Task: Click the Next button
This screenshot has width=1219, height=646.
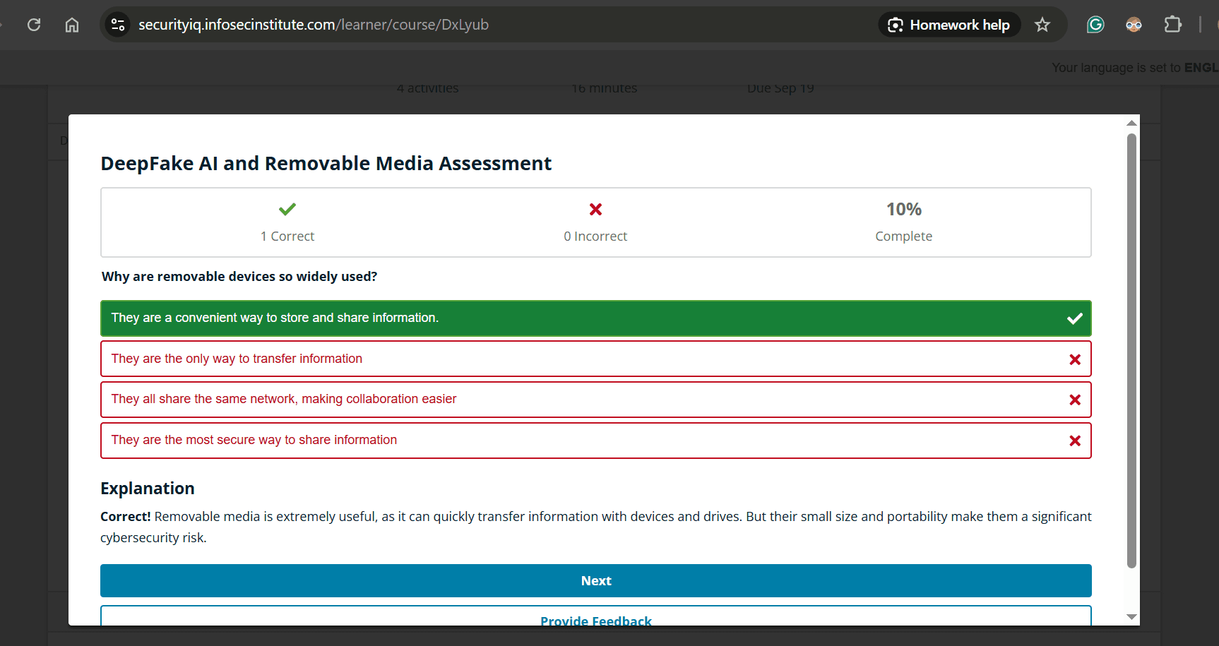Action: (x=595, y=580)
